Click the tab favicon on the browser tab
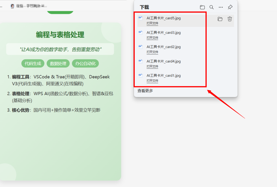277x187 pixels. (12, 6)
